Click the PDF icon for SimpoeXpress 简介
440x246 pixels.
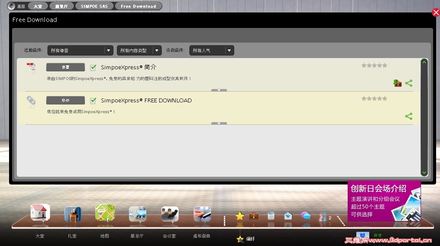pos(31,67)
